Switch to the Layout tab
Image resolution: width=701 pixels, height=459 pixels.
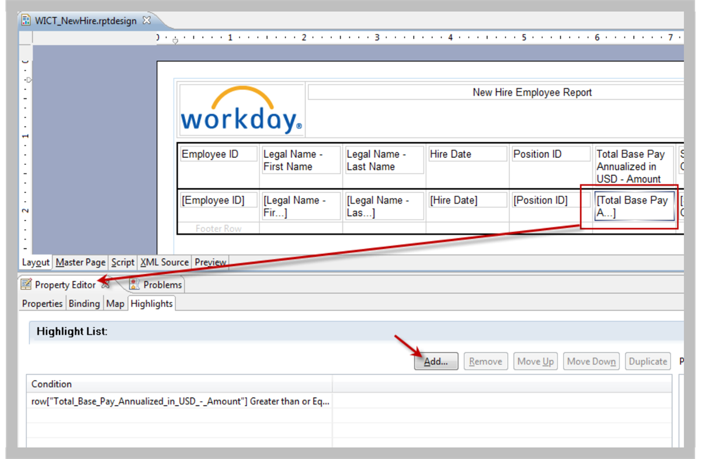[36, 263]
